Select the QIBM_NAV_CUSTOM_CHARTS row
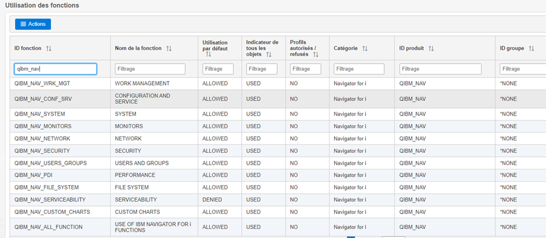The width and height of the screenshot is (546, 238). [278, 212]
